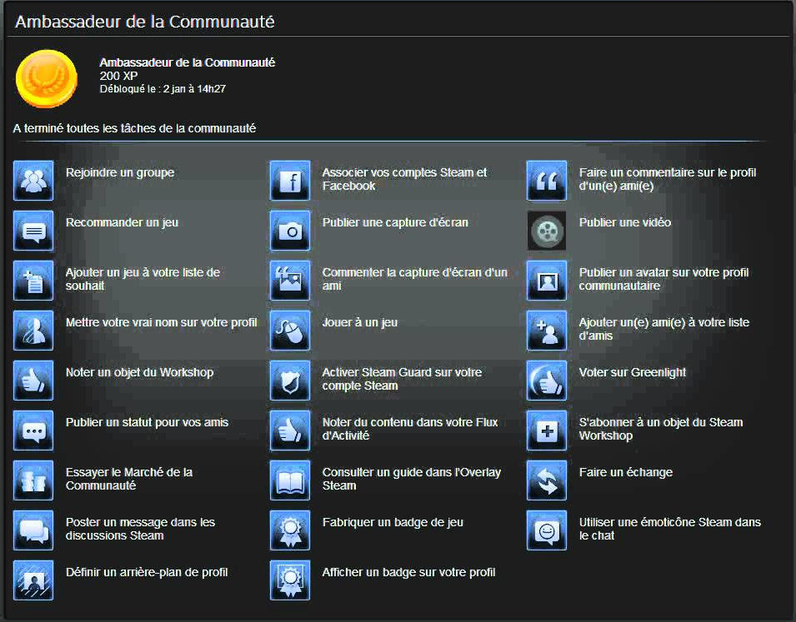796x622 pixels.
Task: Click the open book guide icon
Action: click(290, 480)
